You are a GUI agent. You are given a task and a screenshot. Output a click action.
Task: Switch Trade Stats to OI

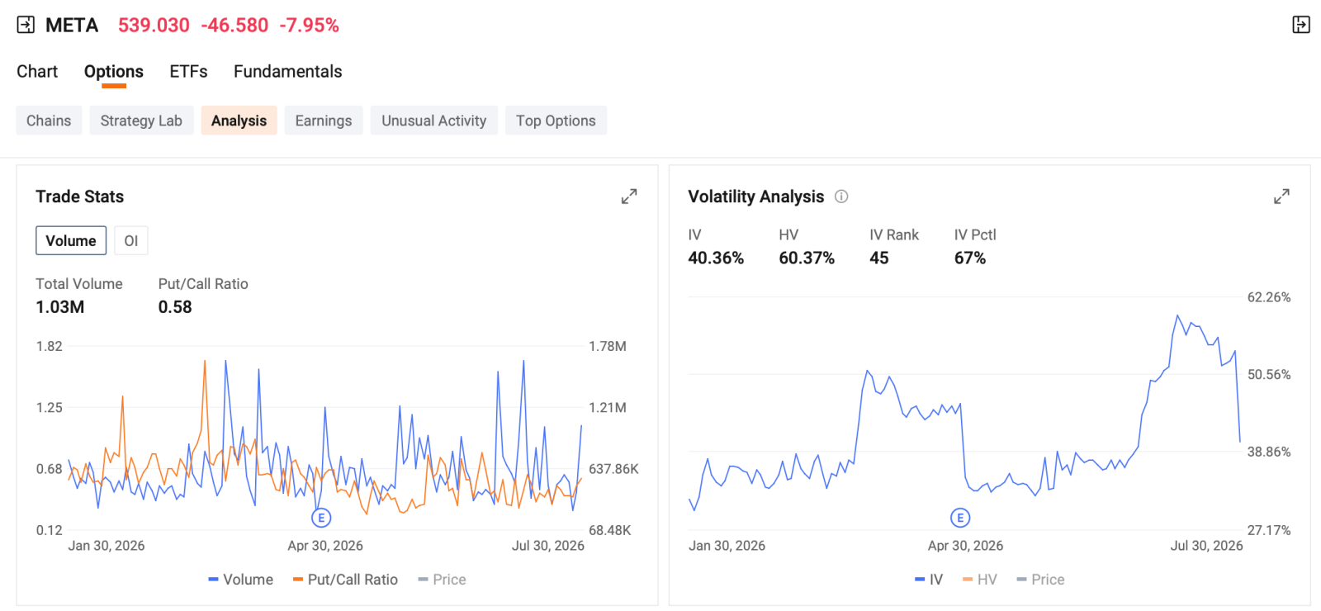pos(131,240)
